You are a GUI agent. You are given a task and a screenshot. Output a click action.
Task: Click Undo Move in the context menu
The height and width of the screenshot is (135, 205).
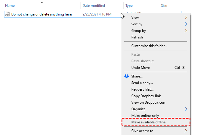(141, 68)
